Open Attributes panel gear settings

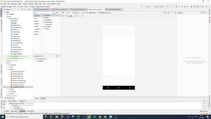tap(204, 13)
